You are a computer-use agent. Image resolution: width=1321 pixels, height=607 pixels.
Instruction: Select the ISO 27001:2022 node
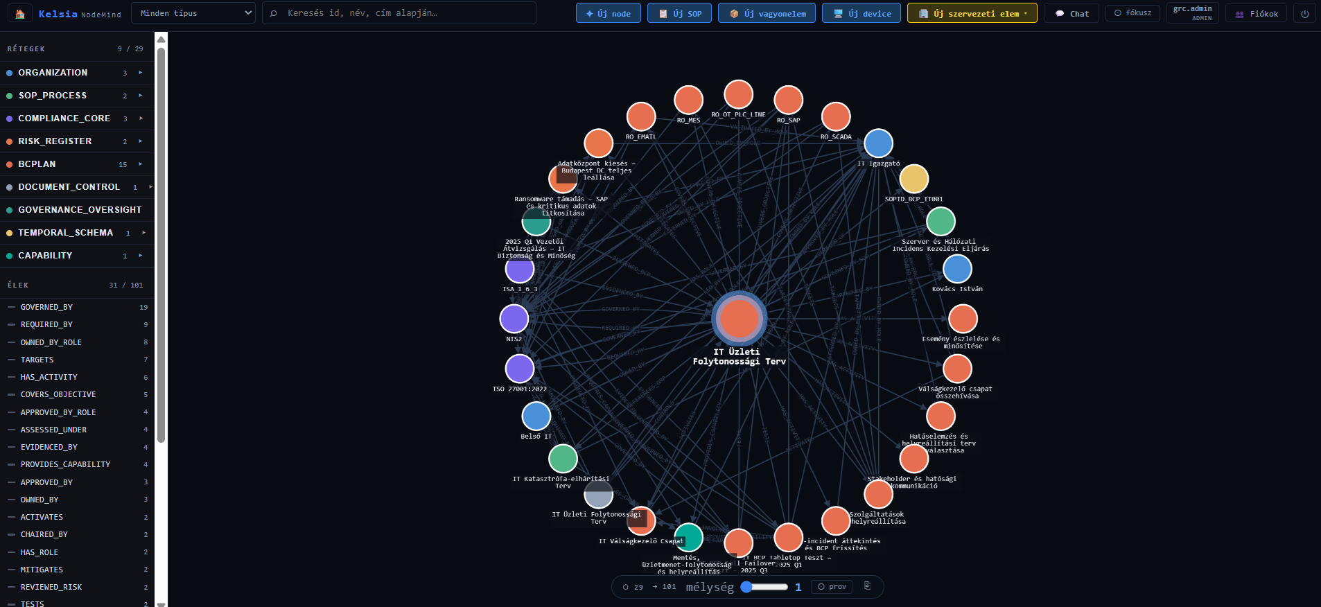520,369
